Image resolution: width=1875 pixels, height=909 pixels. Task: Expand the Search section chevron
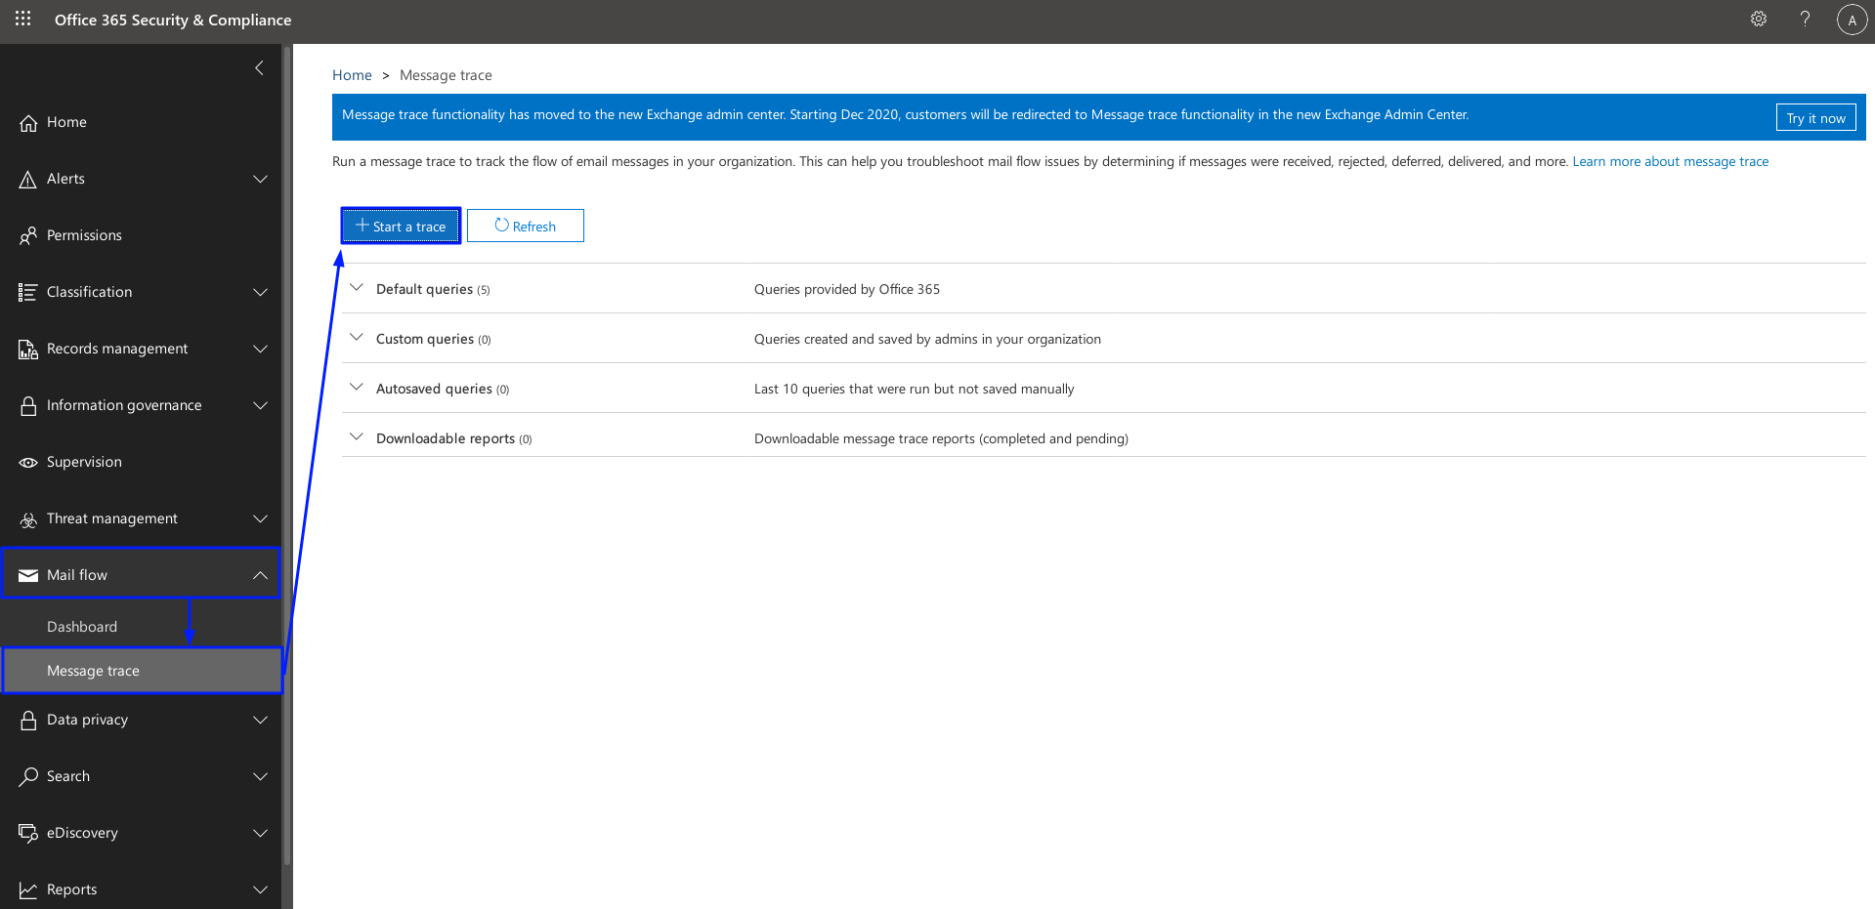[x=260, y=776]
